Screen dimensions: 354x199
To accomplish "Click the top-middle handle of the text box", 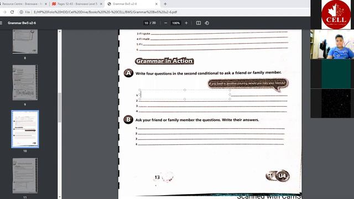I will tap(185, 90).
